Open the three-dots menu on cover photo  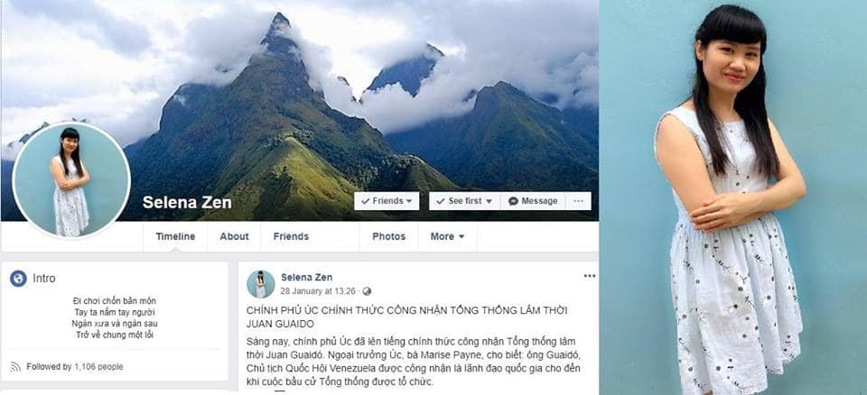click(578, 201)
